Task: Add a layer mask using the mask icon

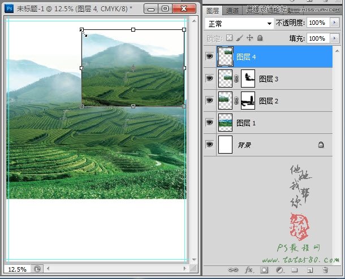Action: [x=264, y=270]
